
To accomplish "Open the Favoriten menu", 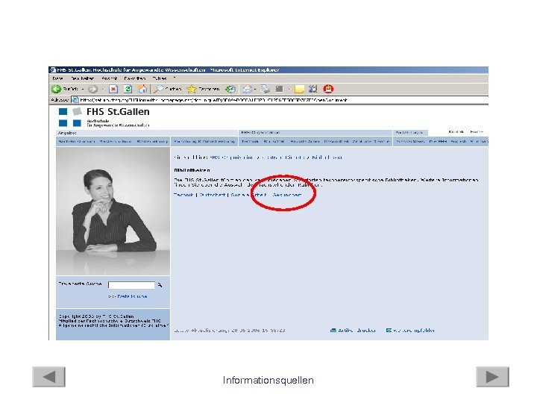I will point(135,78).
